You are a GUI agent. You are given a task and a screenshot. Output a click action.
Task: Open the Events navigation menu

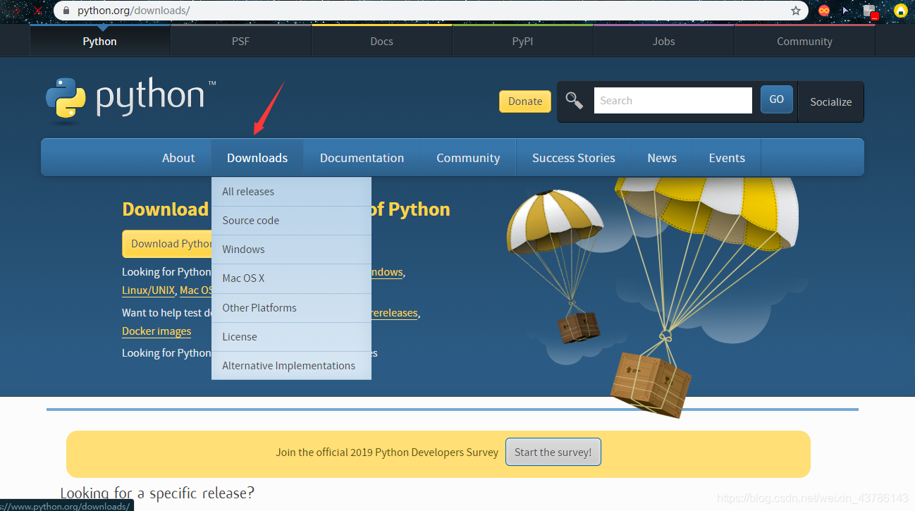click(x=727, y=158)
